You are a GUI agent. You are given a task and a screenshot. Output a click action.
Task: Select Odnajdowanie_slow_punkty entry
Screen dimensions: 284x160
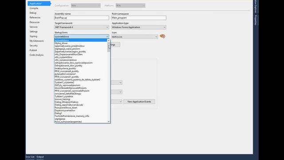pos(81,65)
